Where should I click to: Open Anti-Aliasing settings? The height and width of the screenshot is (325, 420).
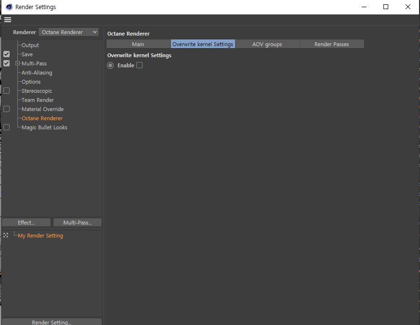click(37, 73)
